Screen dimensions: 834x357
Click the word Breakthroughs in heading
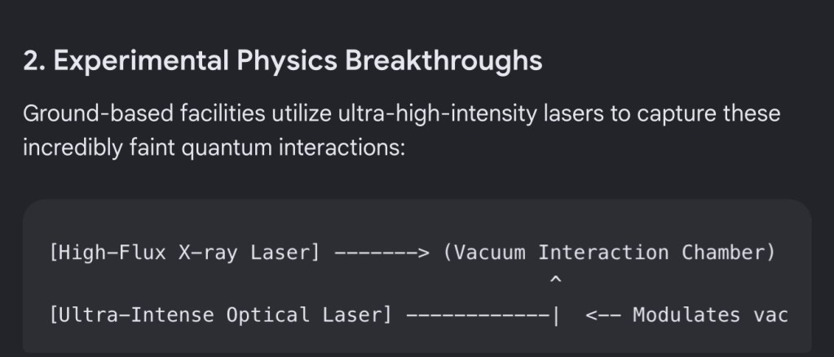click(443, 60)
